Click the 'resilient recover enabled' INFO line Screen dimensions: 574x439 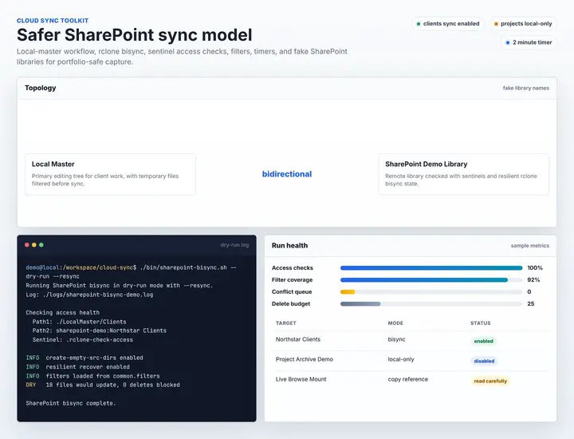[x=77, y=367]
